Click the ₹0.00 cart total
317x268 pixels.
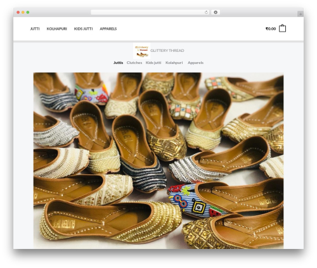pos(271,29)
